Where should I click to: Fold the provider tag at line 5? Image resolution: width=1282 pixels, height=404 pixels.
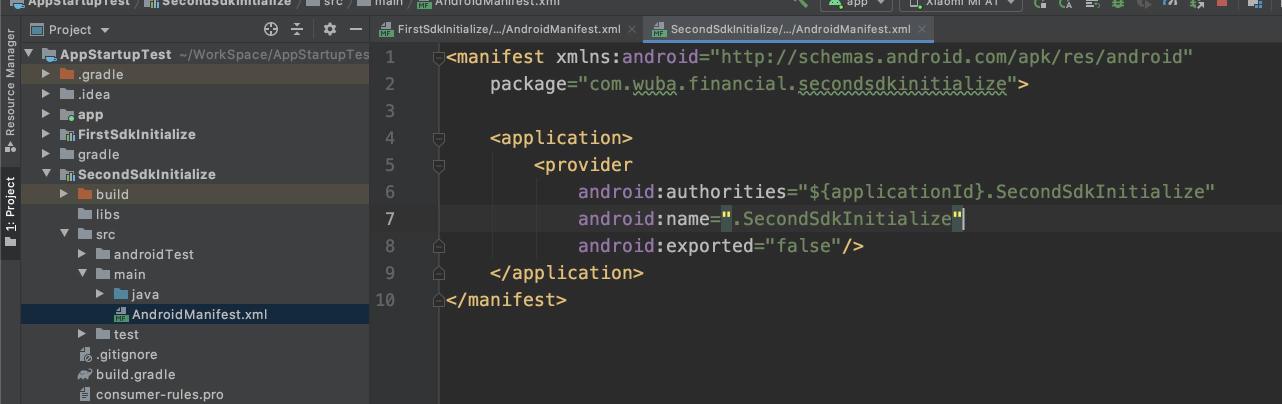click(438, 166)
